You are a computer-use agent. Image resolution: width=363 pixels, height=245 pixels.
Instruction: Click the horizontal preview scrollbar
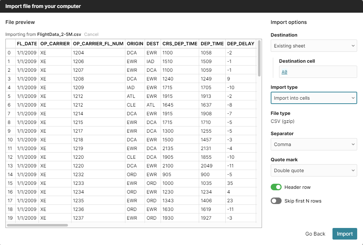37,225
